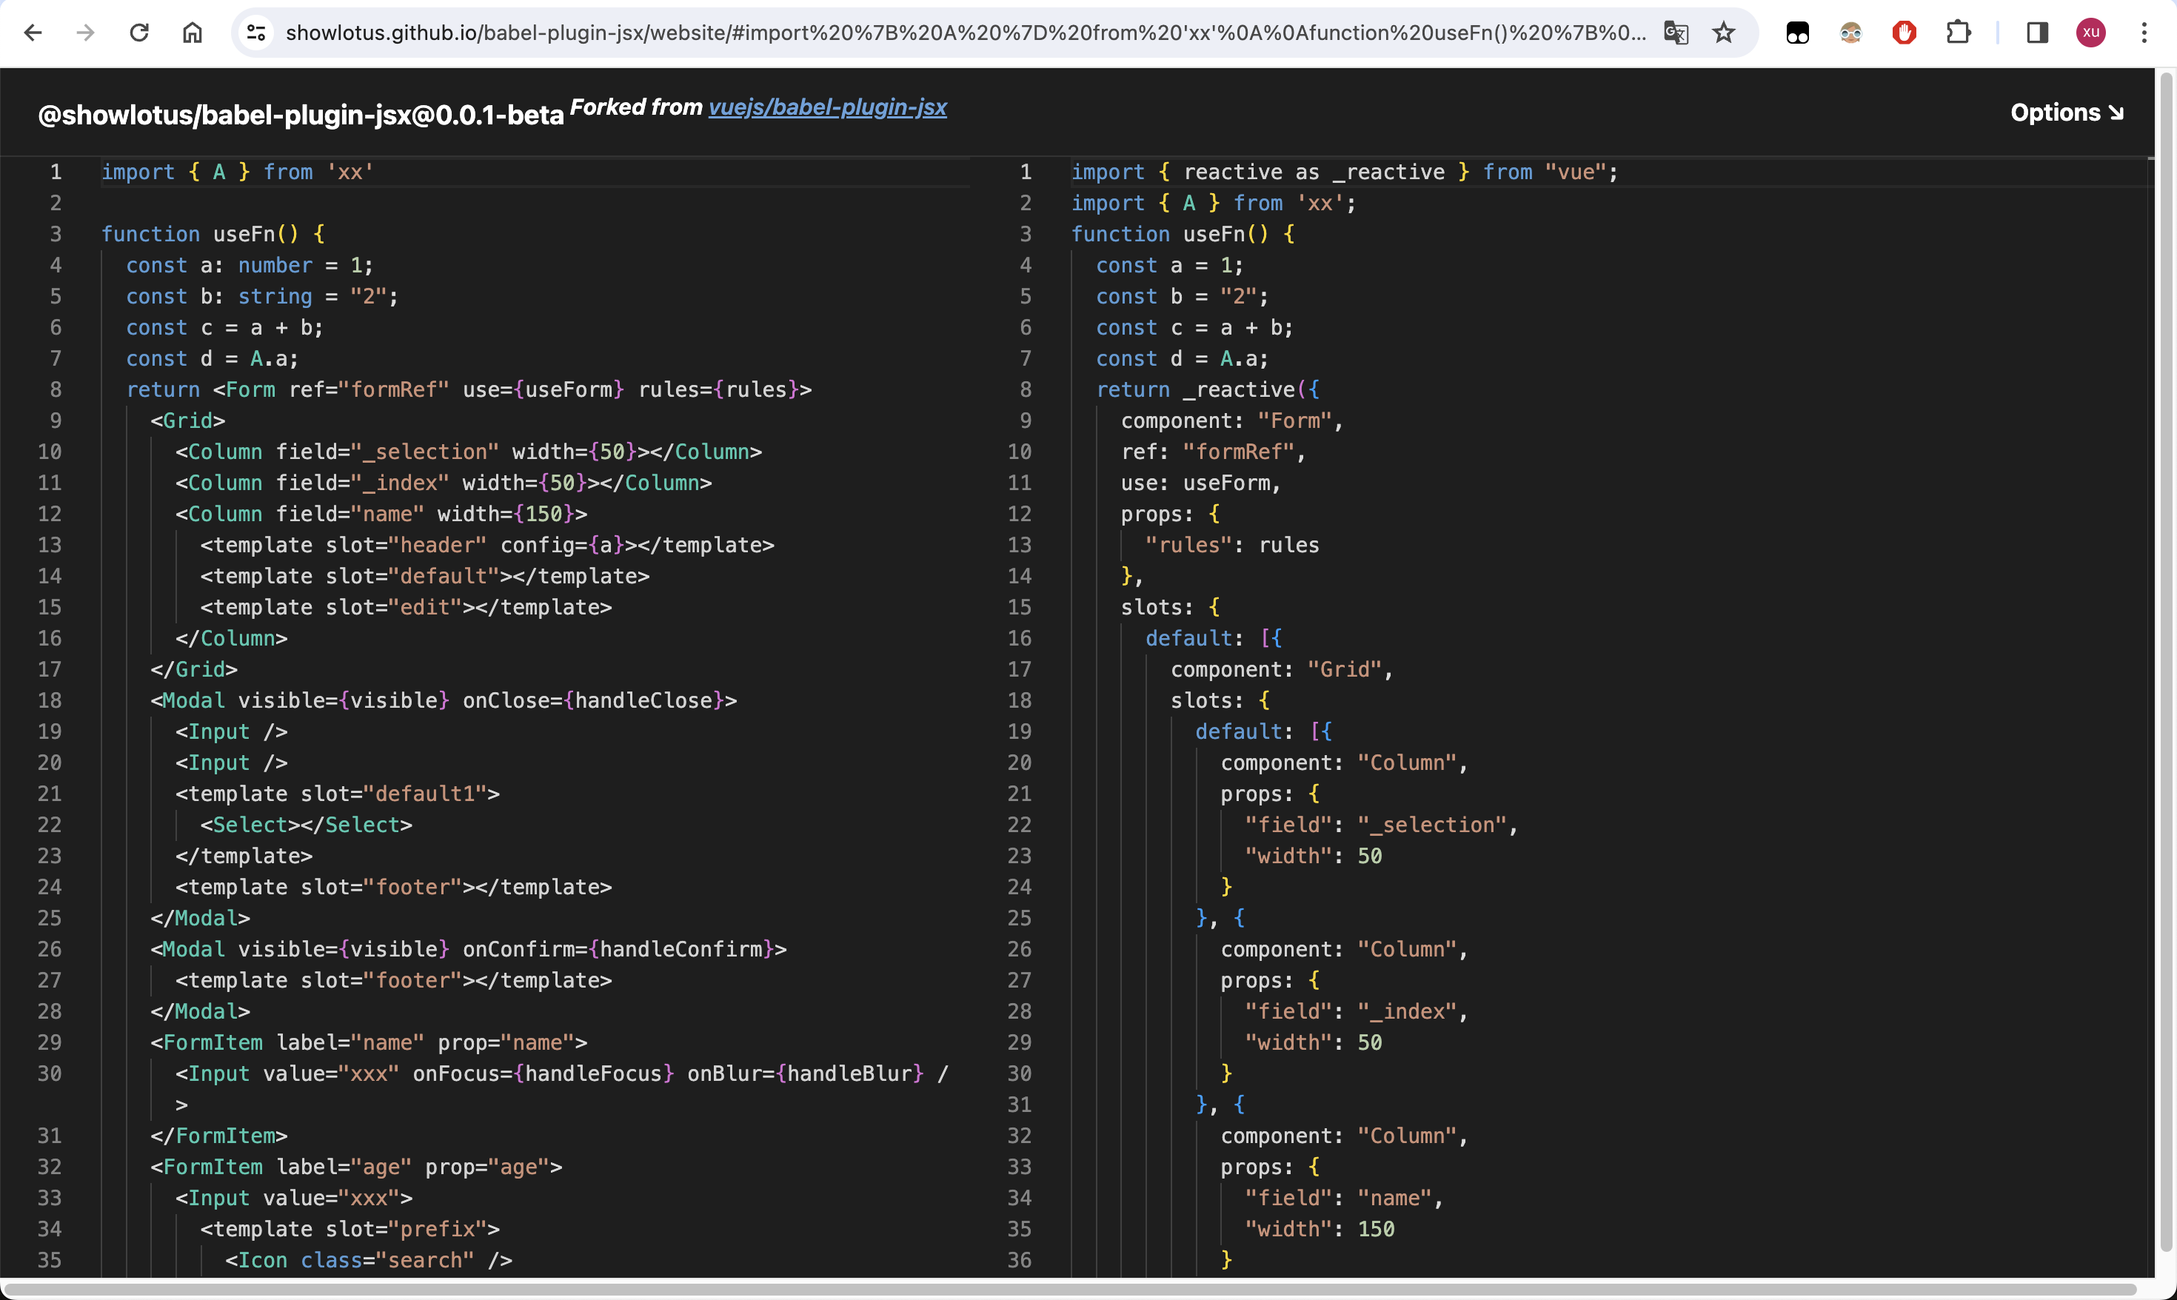Click '"field": "_selection"' in output

tap(1382, 825)
